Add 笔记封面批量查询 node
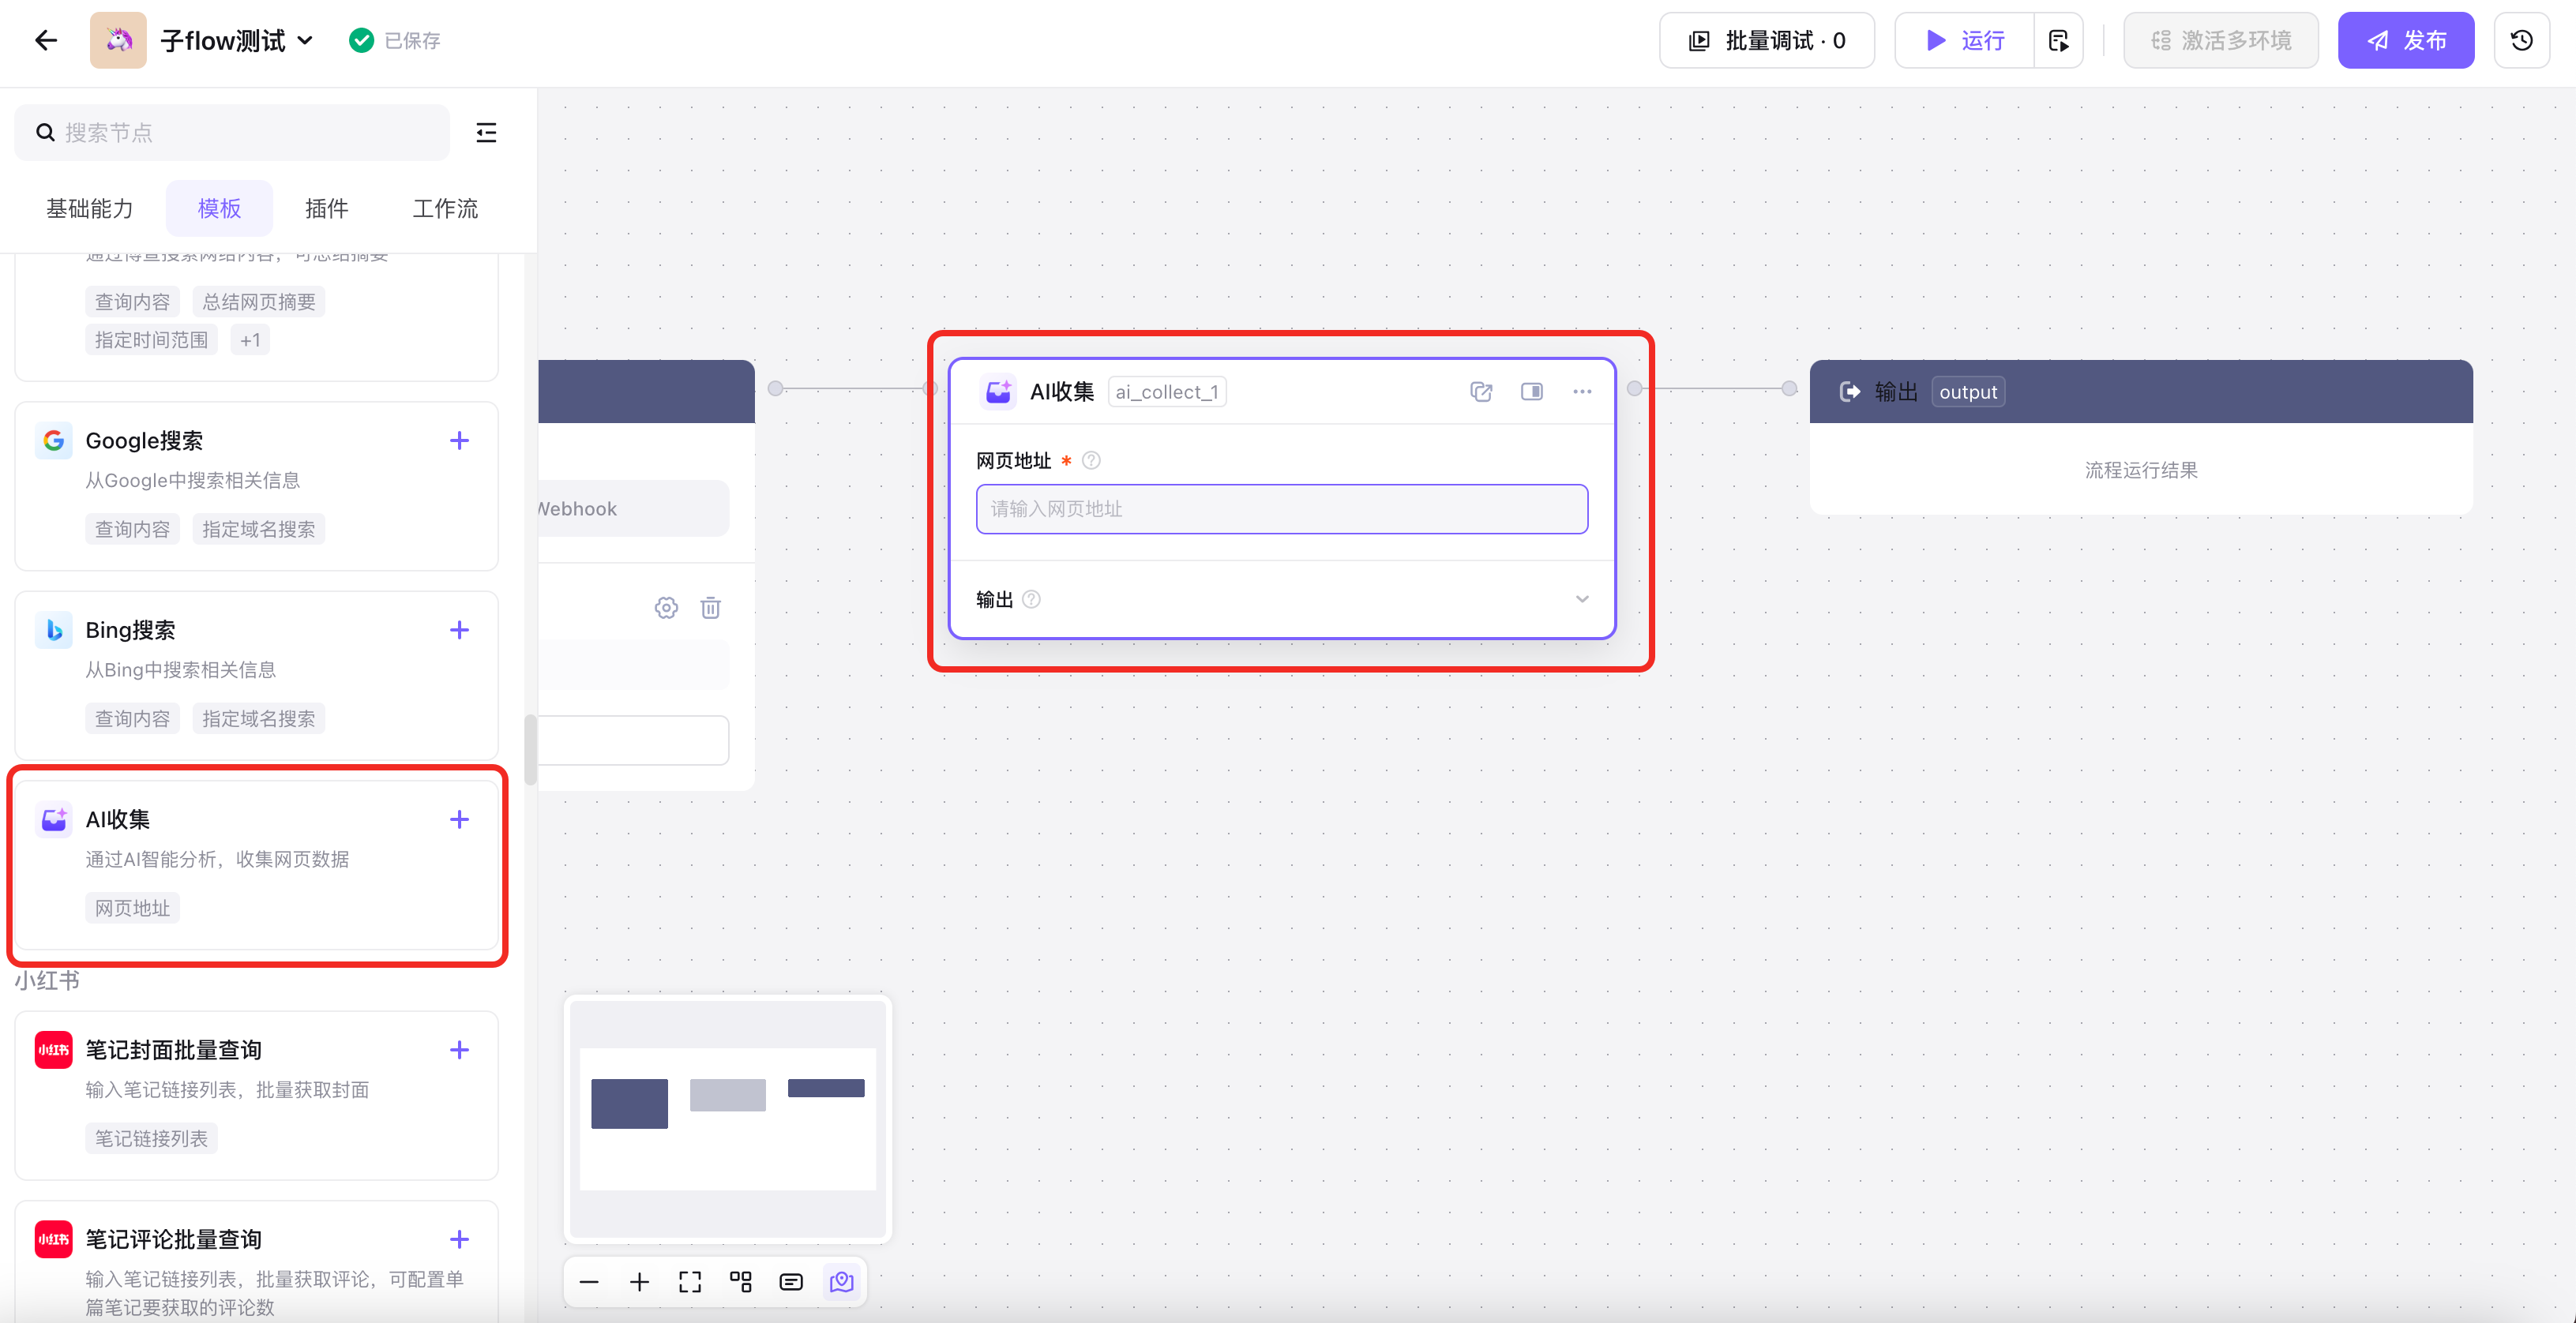The image size is (2576, 1323). point(459,1049)
